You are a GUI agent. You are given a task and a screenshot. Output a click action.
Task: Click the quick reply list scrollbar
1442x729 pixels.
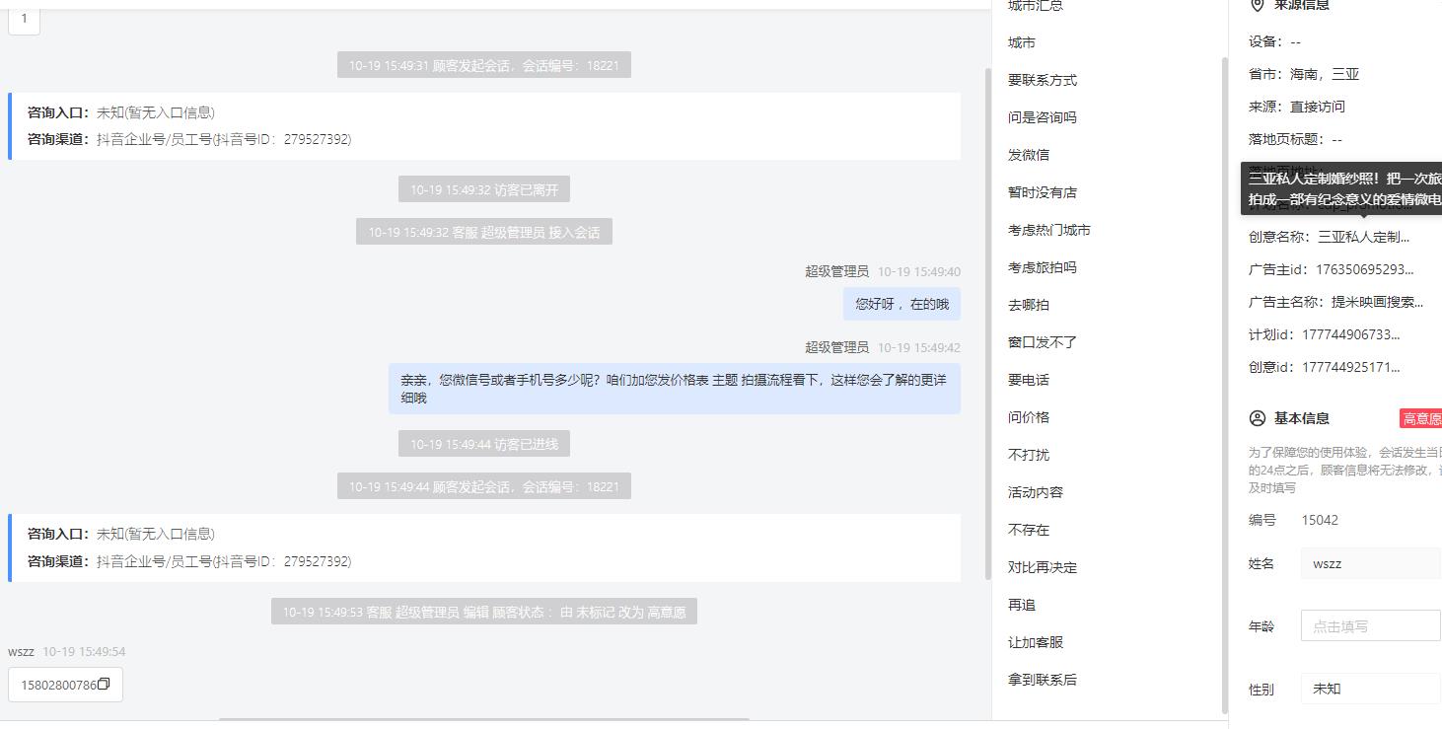(1224, 385)
